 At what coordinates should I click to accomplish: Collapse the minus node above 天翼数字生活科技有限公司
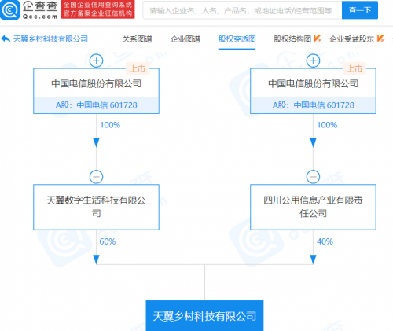[x=96, y=177]
